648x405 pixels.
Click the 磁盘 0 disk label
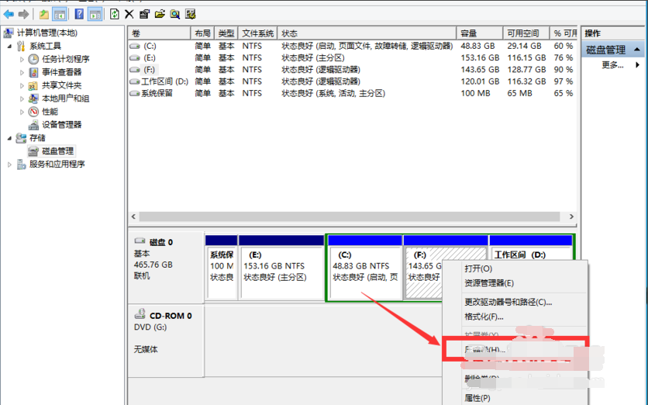tap(161, 242)
